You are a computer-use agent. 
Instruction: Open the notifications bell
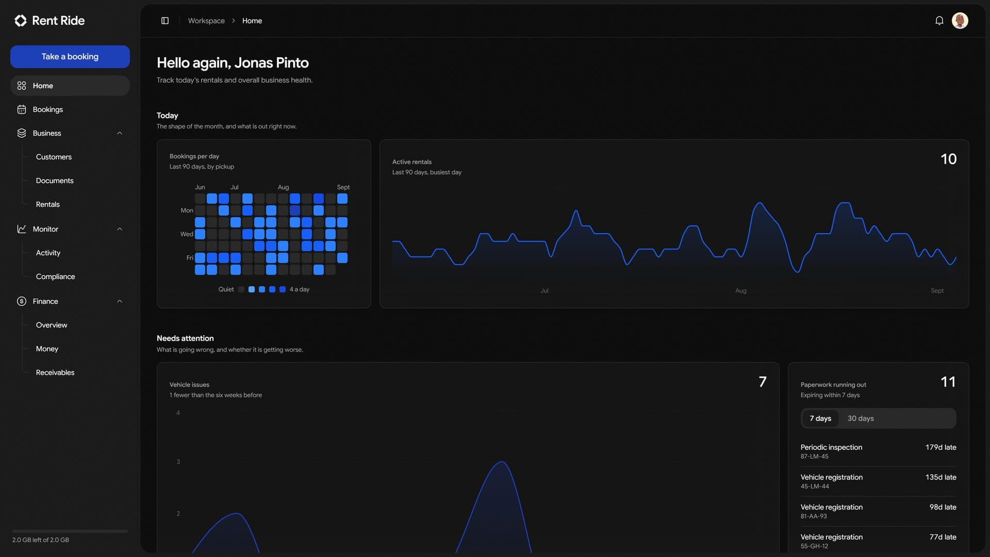coord(939,21)
